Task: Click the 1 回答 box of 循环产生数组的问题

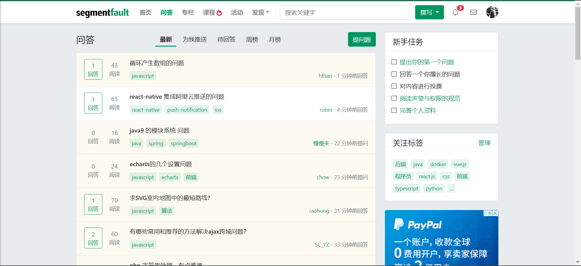Action: tap(93, 69)
